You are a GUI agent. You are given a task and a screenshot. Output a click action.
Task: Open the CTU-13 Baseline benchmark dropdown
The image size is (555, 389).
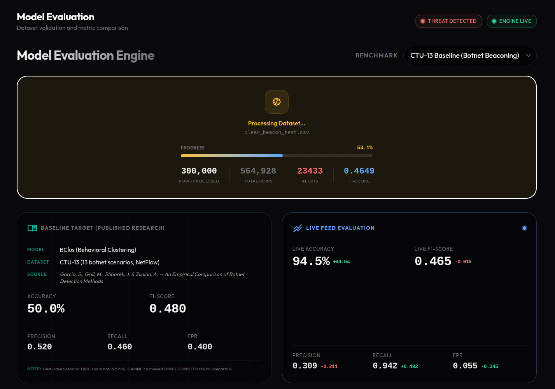pos(470,56)
